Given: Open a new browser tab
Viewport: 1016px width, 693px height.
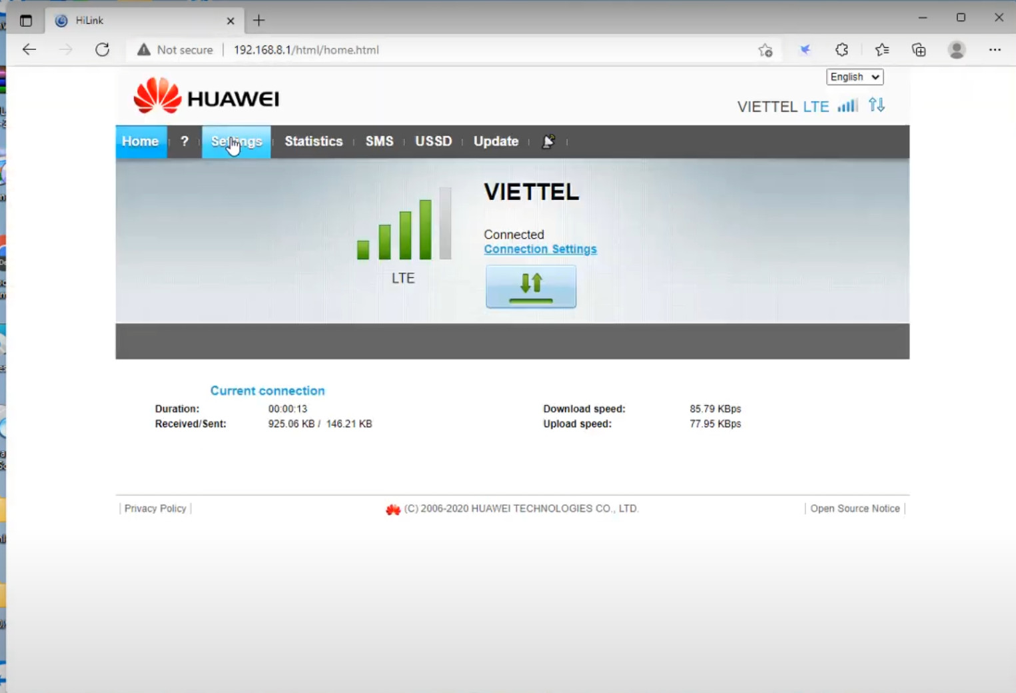Looking at the screenshot, I should click(259, 21).
